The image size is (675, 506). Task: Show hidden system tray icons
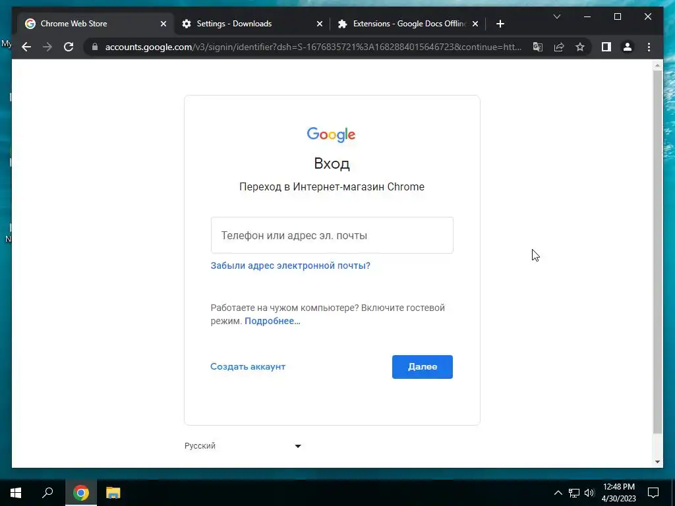[558, 493]
